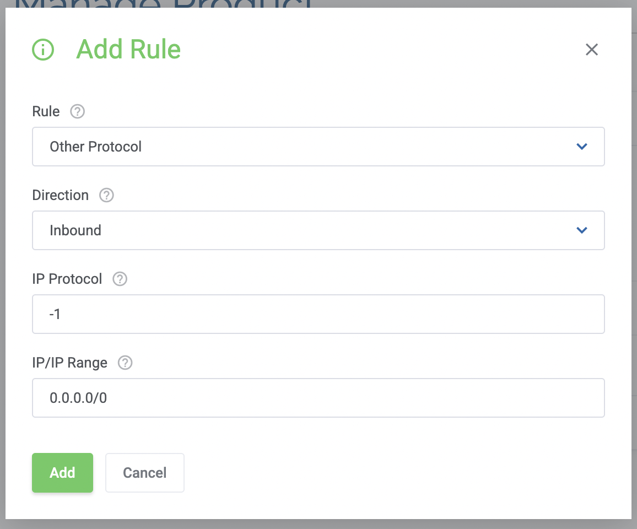
Task: Click the Rule field label
Action: click(46, 112)
